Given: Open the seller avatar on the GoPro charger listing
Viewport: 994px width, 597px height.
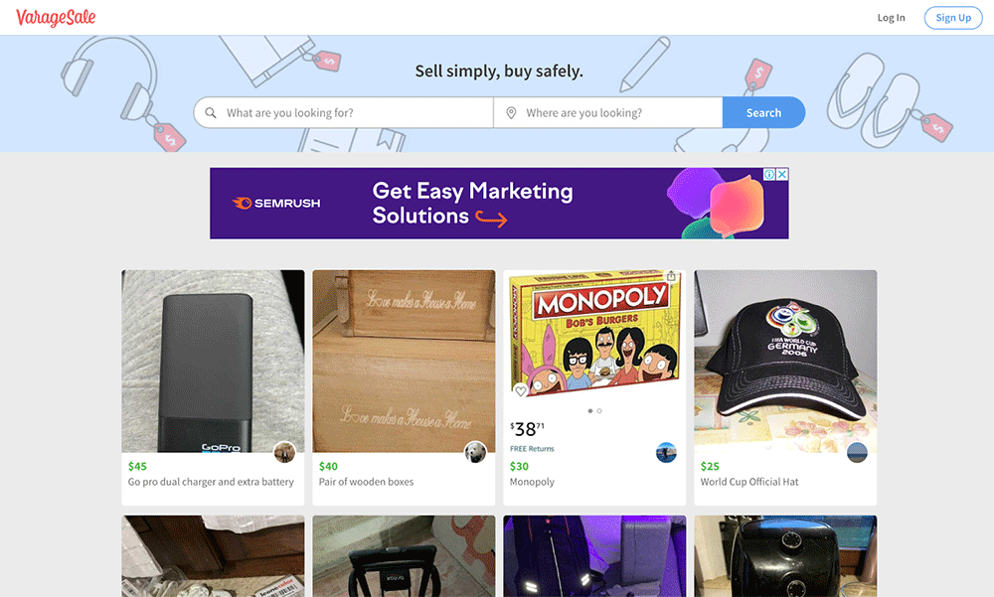Looking at the screenshot, I should click(284, 452).
